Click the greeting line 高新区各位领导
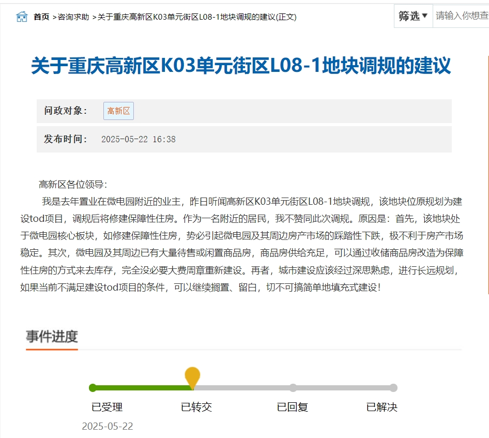489x438 pixels. coord(73,185)
